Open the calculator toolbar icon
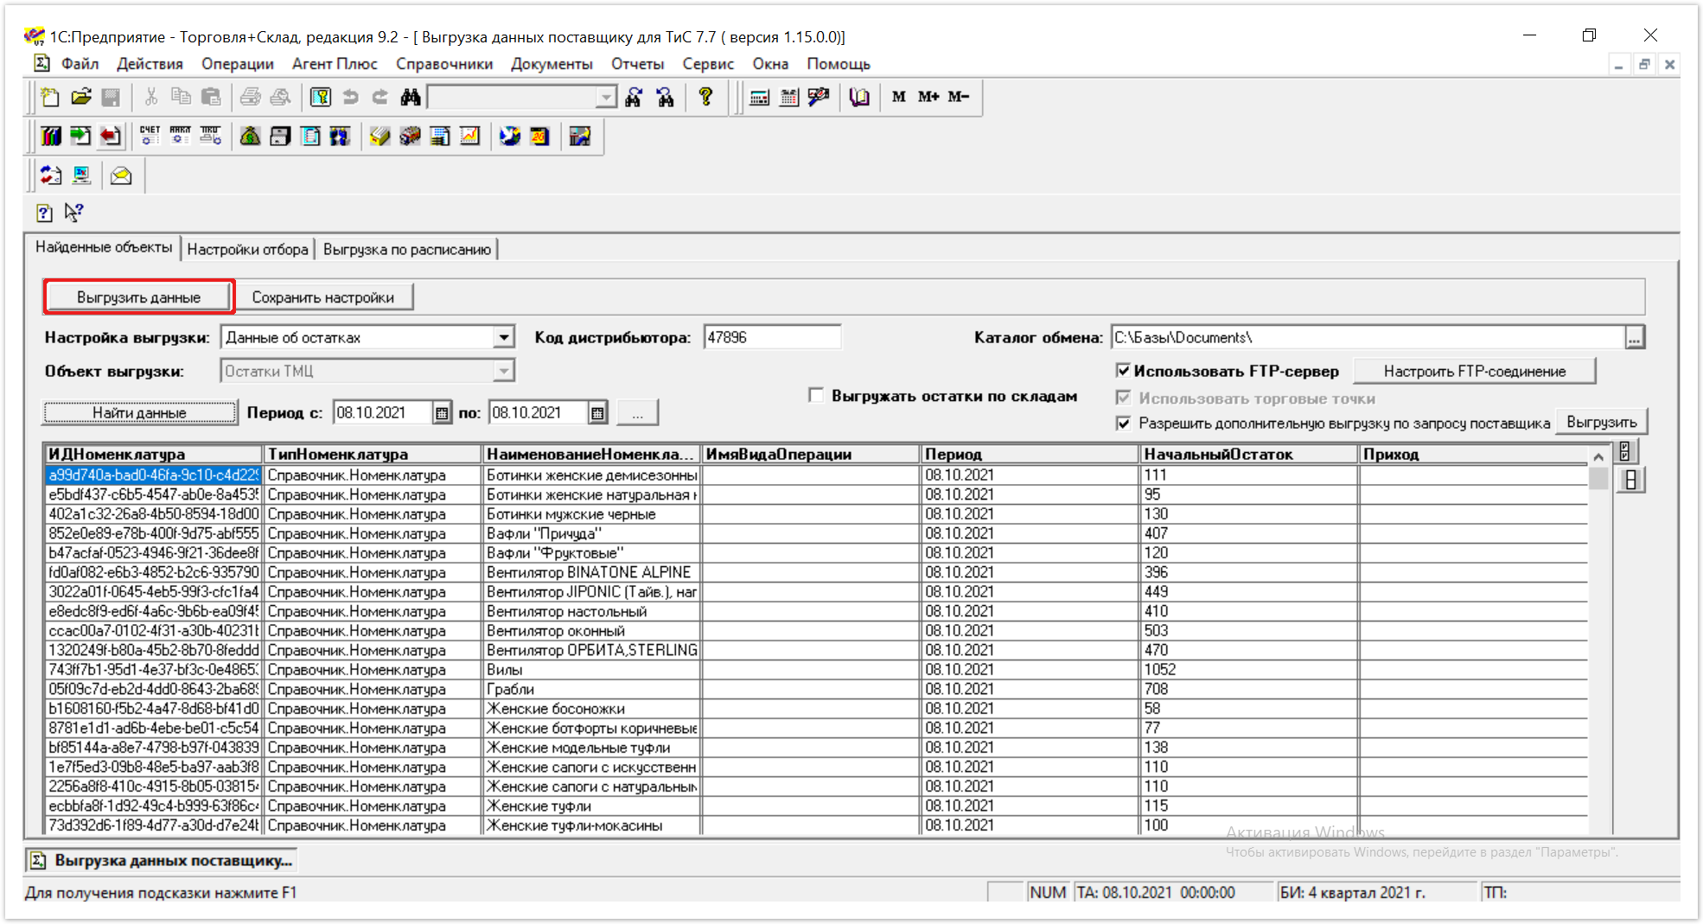This screenshot has height=924, width=1703. (759, 97)
